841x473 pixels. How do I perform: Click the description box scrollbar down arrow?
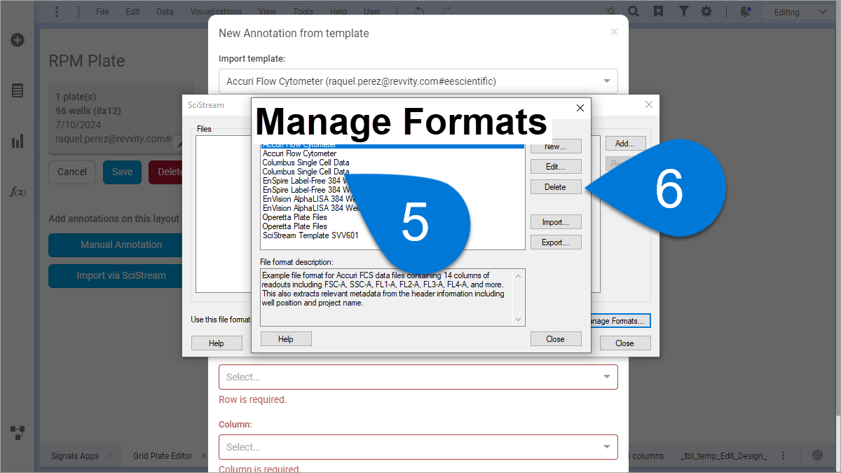pyautogui.click(x=519, y=320)
